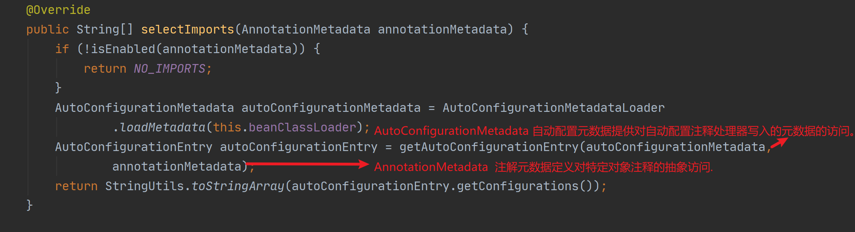
Task: Click the short red diagonal arrow
Action: pyautogui.click(x=779, y=143)
